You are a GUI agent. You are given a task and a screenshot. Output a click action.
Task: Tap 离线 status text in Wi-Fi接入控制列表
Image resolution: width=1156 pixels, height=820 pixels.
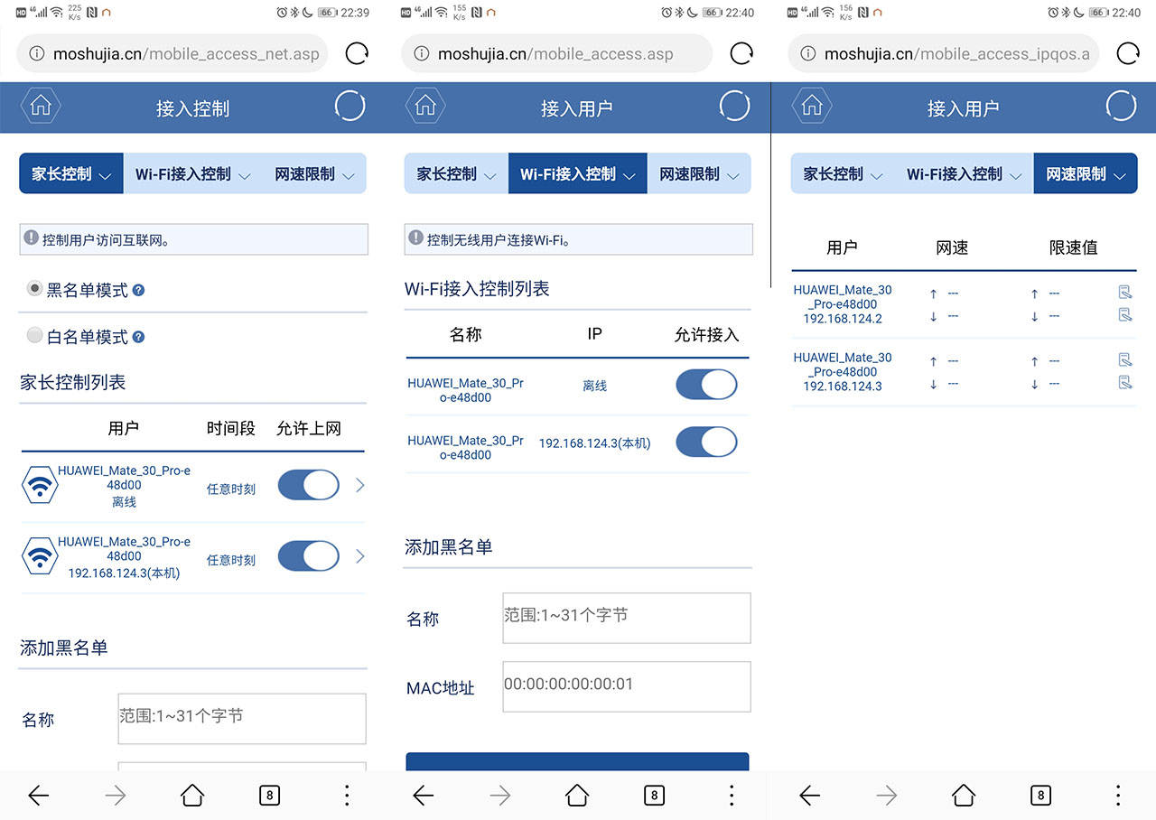594,386
